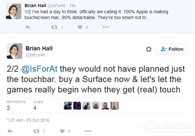195x136 pixels.
Task: Open the first liker avatar in the row
Action: pyautogui.click(x=68, y=105)
